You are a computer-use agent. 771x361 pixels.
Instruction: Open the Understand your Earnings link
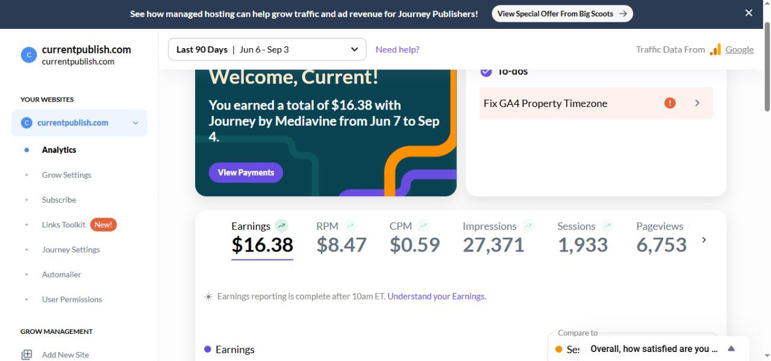pyautogui.click(x=436, y=297)
